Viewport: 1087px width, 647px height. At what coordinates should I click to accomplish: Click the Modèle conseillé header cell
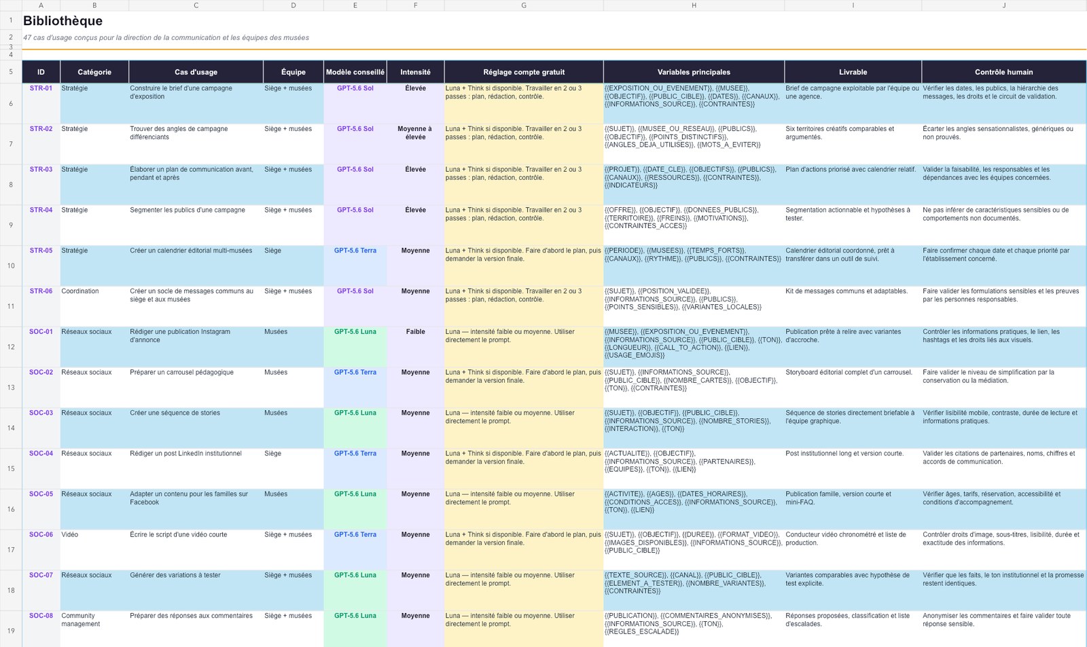355,72
